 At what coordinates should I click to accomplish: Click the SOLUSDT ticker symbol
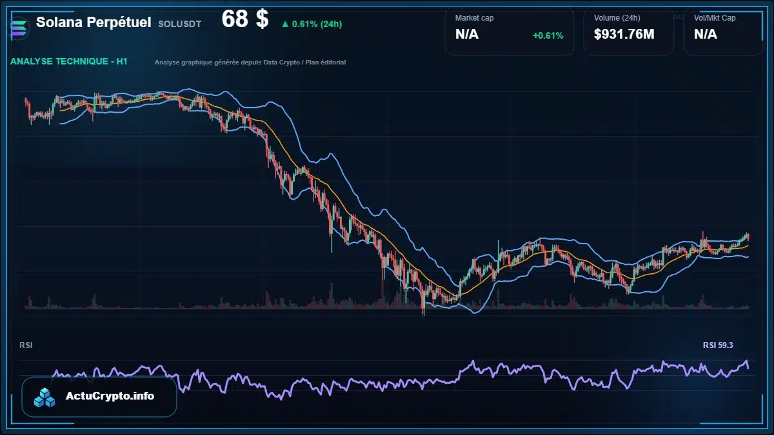[180, 24]
